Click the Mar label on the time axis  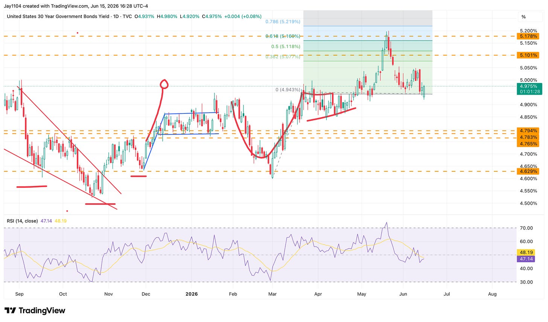(x=272, y=294)
